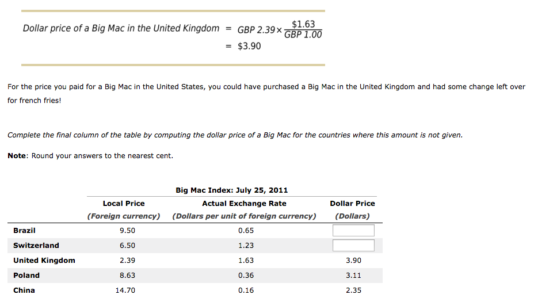The image size is (534, 302).
Task: Click the United Kingdom row label
Action: tap(44, 261)
